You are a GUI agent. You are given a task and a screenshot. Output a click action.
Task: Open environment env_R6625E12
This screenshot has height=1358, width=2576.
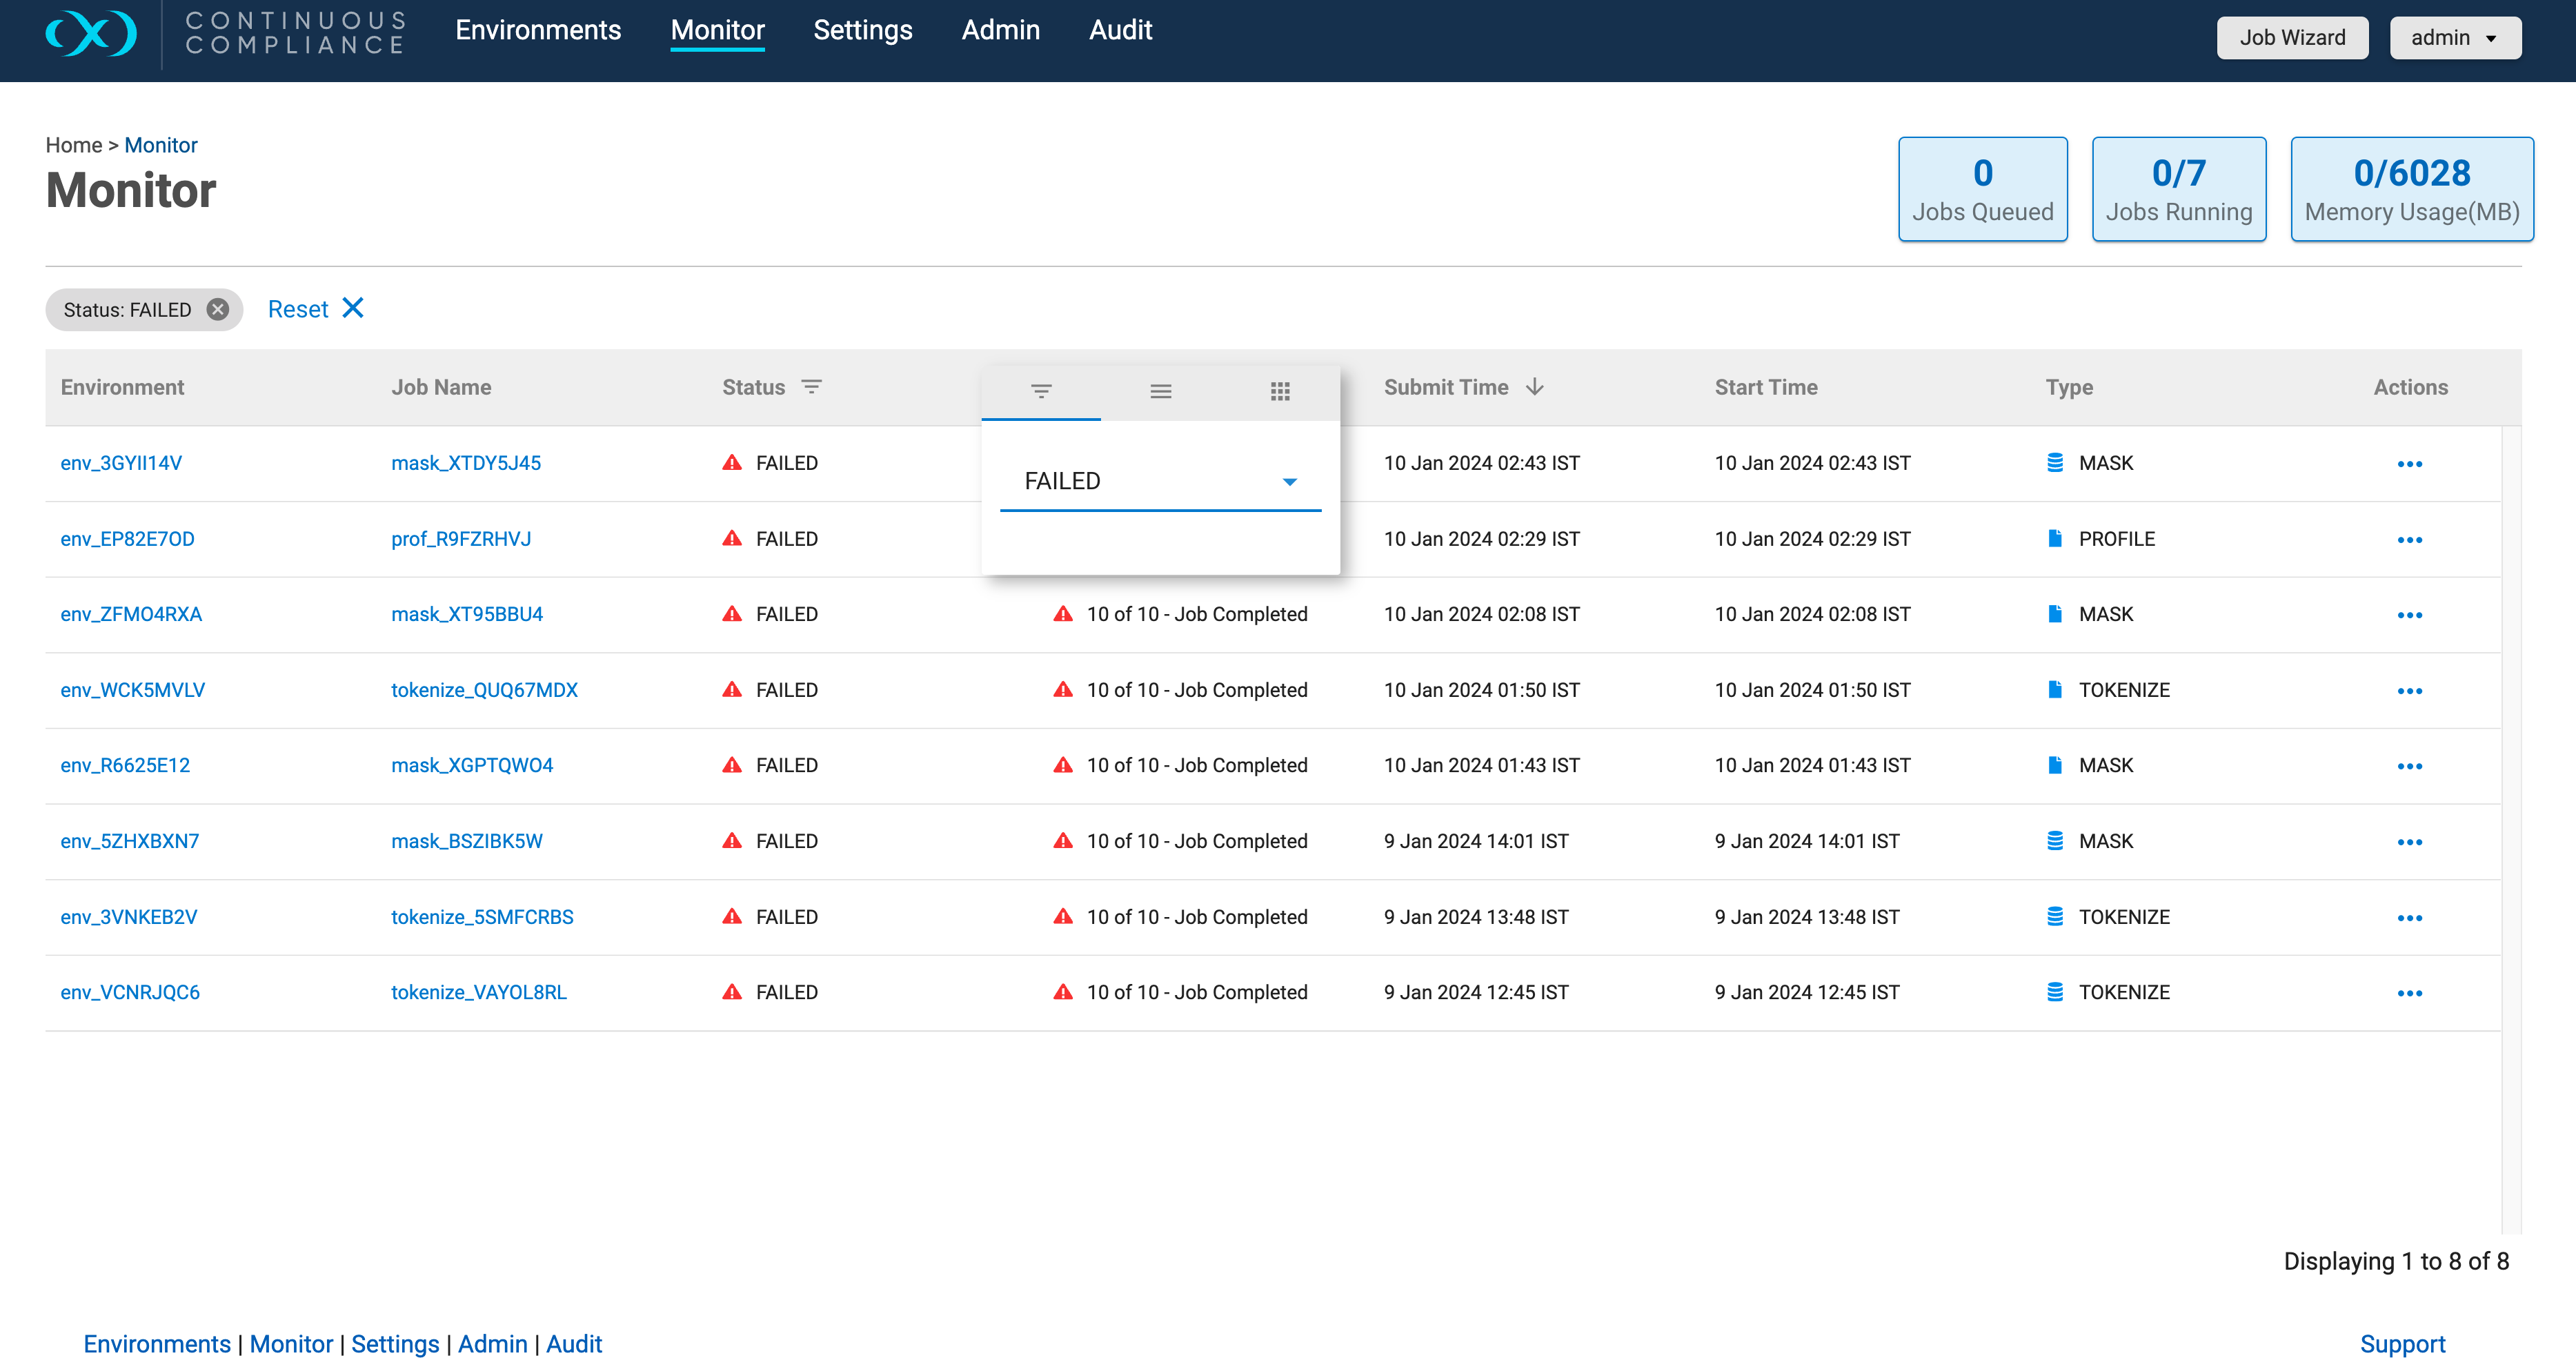tap(125, 765)
